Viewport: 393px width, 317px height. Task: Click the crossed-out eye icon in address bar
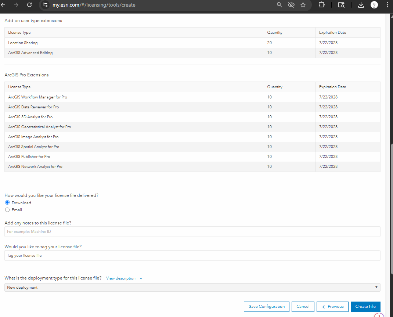[x=291, y=5]
